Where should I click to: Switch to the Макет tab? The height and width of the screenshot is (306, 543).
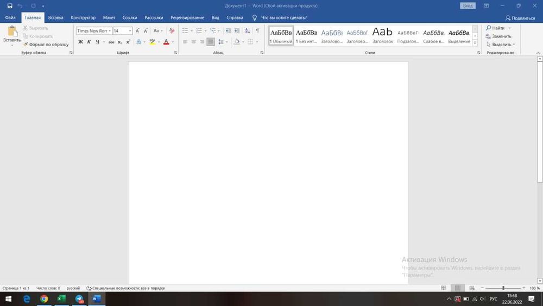109,18
